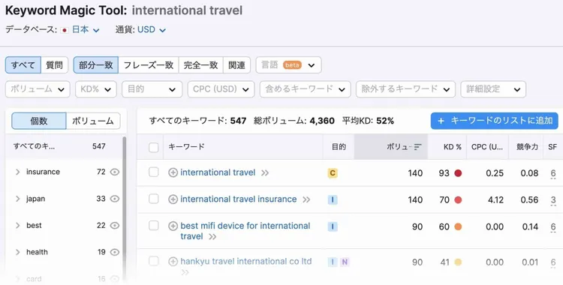
Task: Expand the health keyword group
Action: pyautogui.click(x=17, y=252)
